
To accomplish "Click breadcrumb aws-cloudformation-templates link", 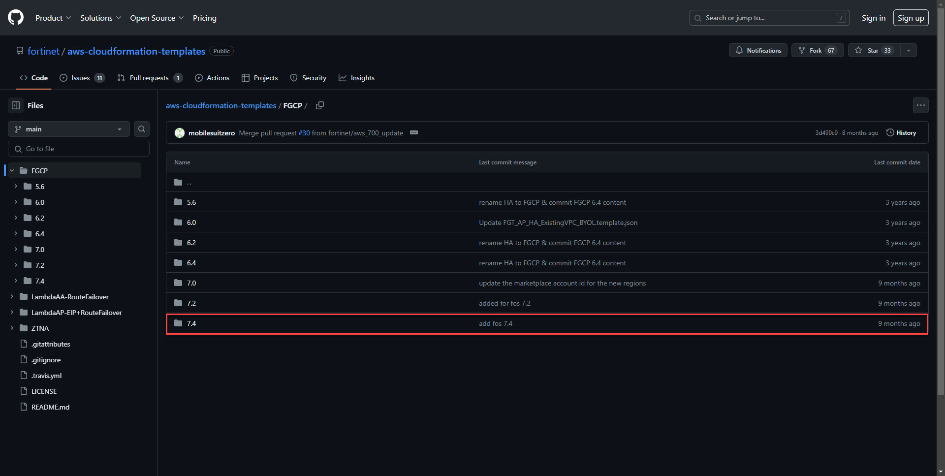I will pyautogui.click(x=221, y=105).
